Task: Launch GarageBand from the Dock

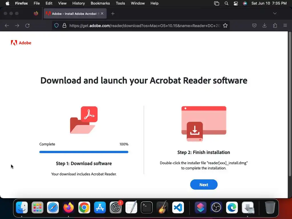Action: point(162,208)
